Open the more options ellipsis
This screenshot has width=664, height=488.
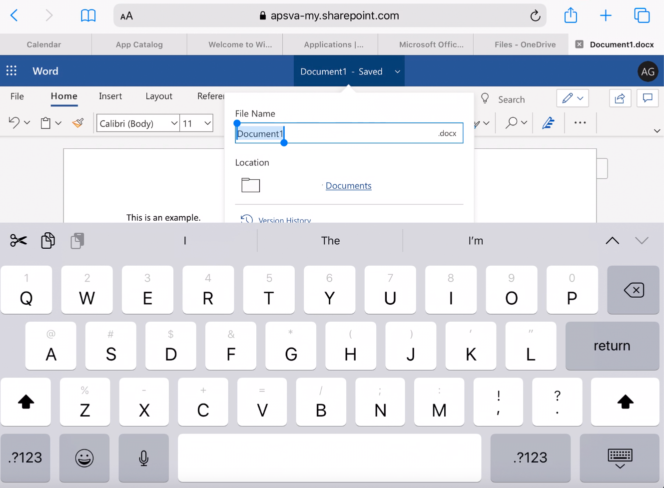(580, 123)
